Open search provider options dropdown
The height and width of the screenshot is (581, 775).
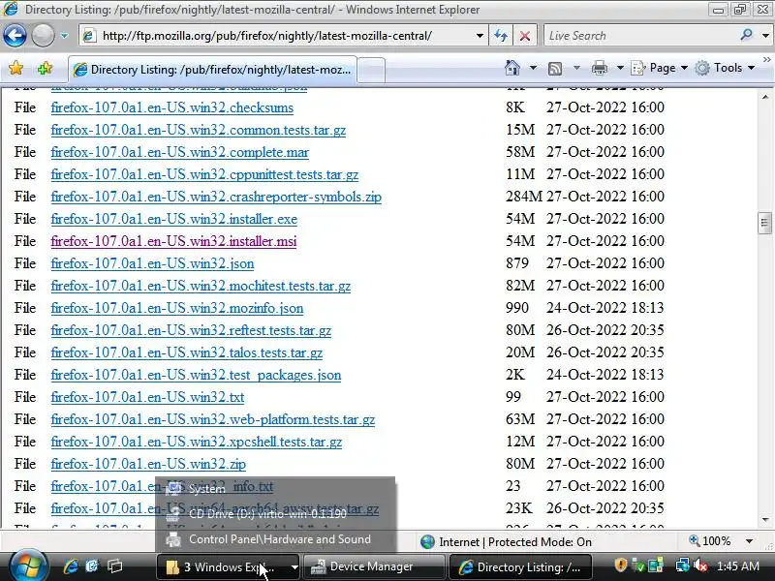pyautogui.click(x=765, y=36)
